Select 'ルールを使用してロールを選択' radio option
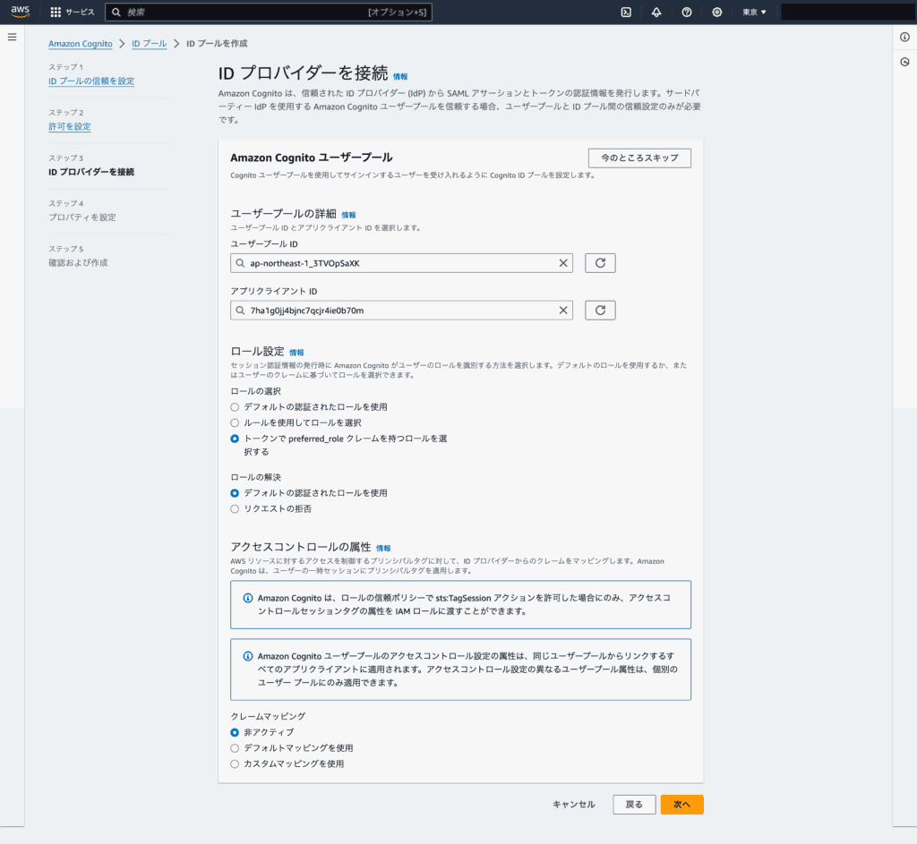Screen dimensions: 917x844 click(235, 422)
